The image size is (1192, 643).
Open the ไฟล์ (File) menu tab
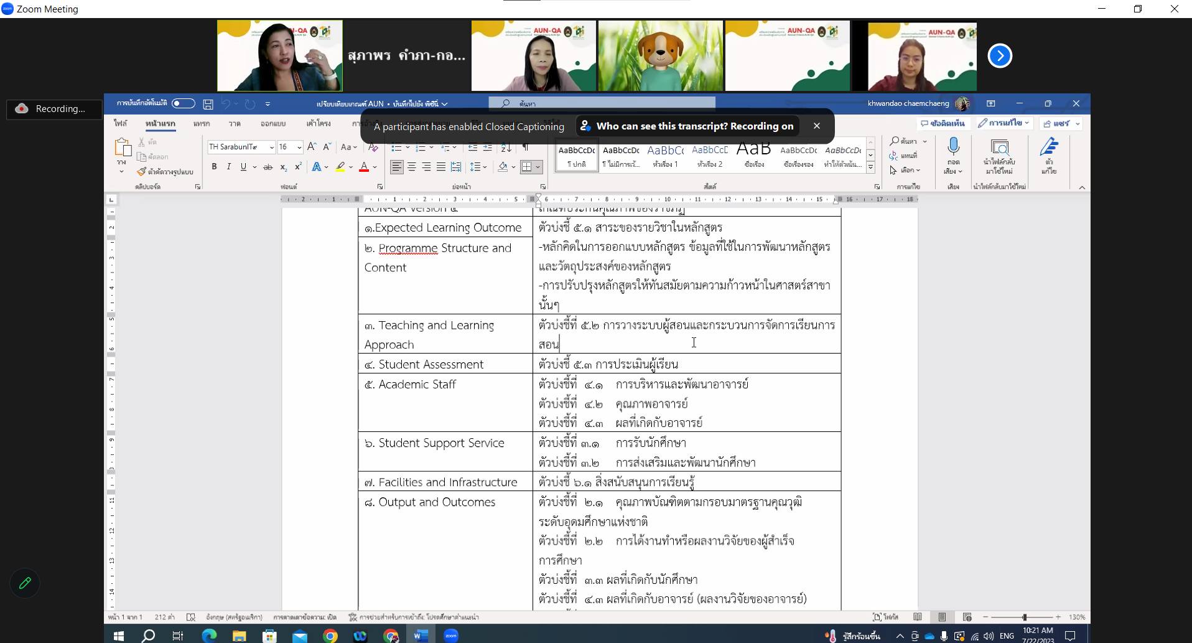pos(121,123)
